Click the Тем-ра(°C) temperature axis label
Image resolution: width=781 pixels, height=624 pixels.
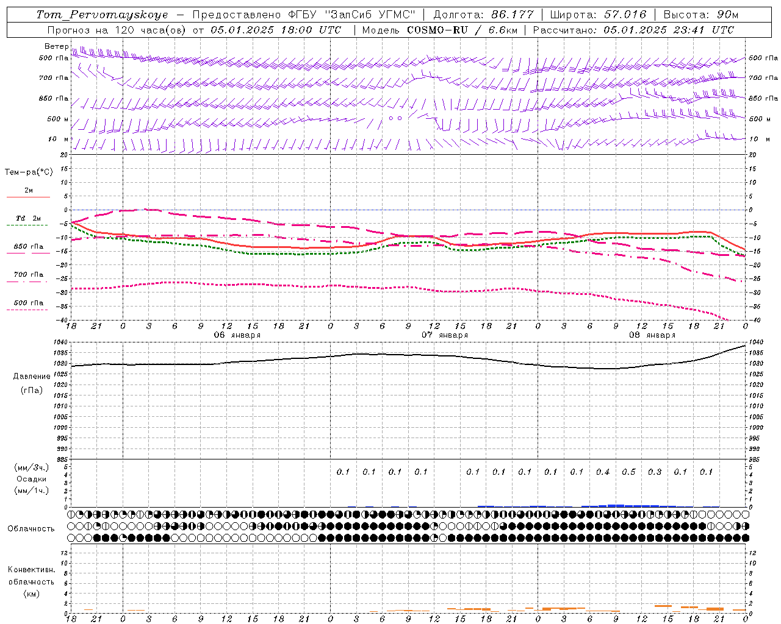pos(29,172)
